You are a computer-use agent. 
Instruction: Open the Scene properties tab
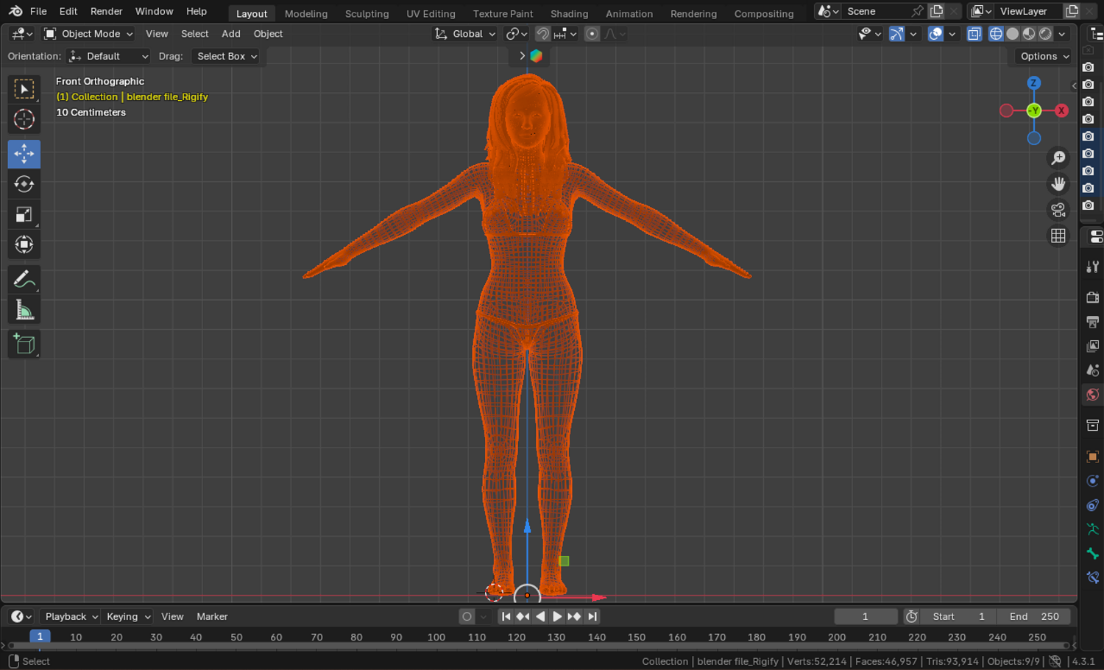[x=1093, y=370]
